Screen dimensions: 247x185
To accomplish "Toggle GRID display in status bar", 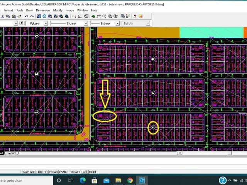I will tap(33, 172).
